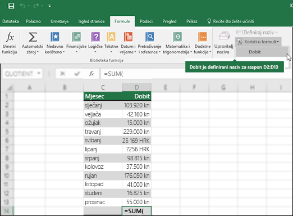
Task: Click the fx insert function icon in formula bar
Action: pos(91,74)
